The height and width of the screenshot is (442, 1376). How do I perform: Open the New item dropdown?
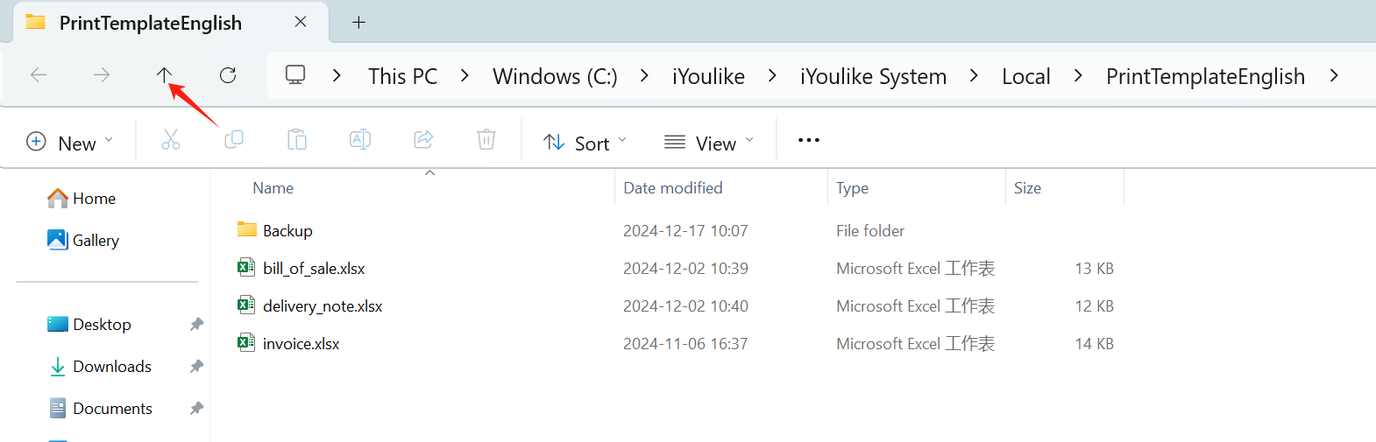pos(70,143)
